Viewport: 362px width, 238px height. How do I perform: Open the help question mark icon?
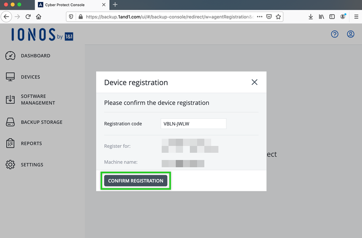click(335, 34)
